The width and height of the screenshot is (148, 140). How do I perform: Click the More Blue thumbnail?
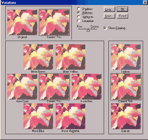[x=38, y=116]
